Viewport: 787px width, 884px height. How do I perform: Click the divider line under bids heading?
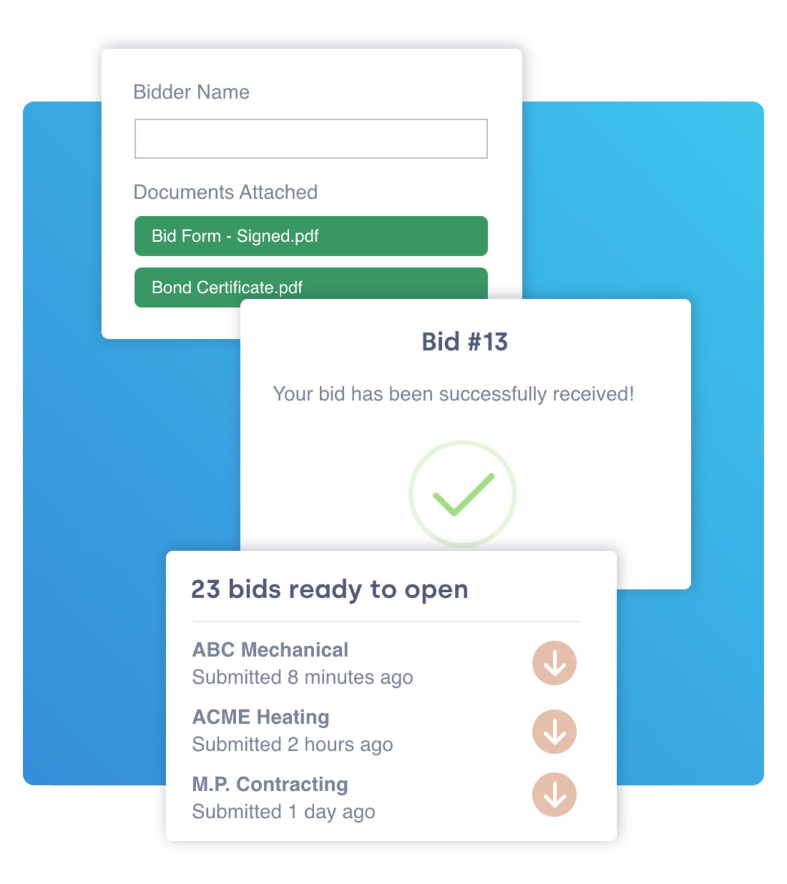(x=386, y=622)
